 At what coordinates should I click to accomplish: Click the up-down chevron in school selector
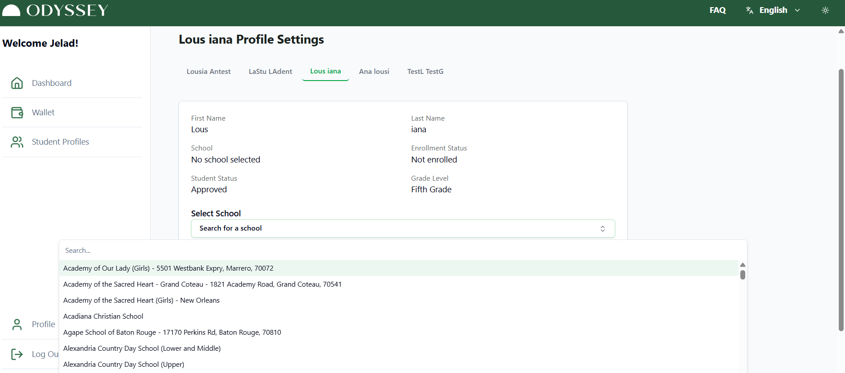(x=602, y=229)
